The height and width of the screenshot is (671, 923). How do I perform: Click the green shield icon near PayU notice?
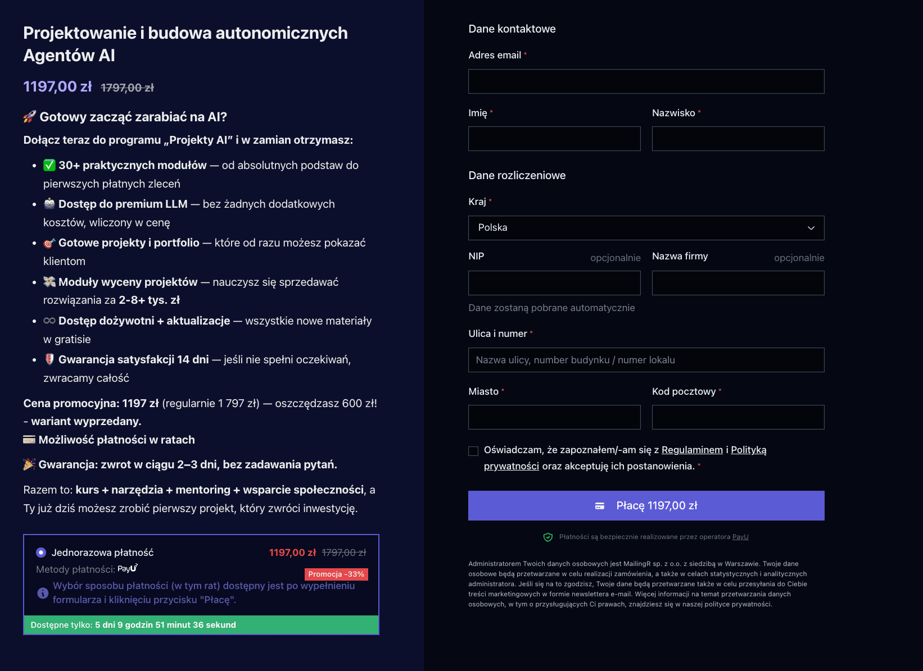point(547,537)
